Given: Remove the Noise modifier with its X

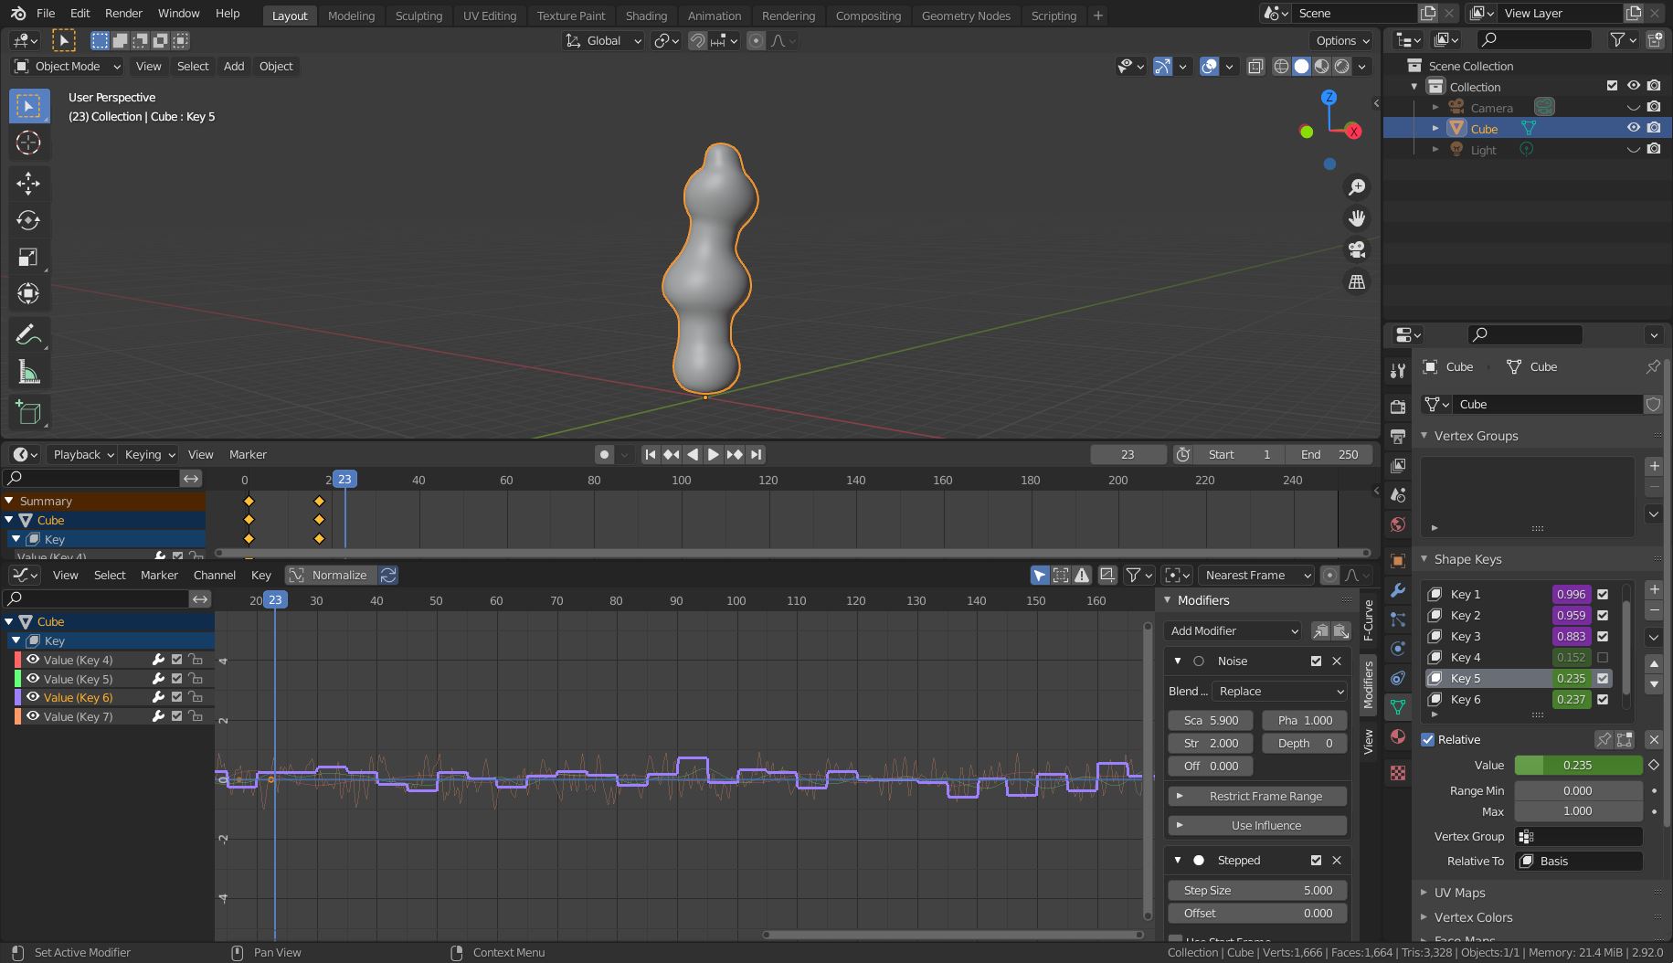Looking at the screenshot, I should pos(1337,661).
